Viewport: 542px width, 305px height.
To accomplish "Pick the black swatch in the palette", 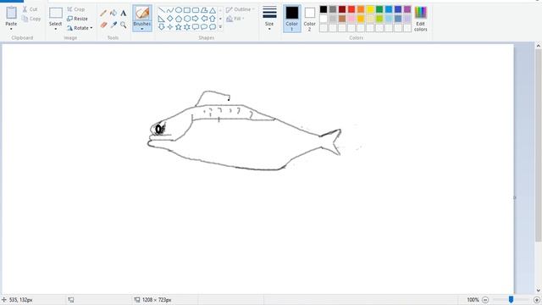I will click(x=324, y=9).
